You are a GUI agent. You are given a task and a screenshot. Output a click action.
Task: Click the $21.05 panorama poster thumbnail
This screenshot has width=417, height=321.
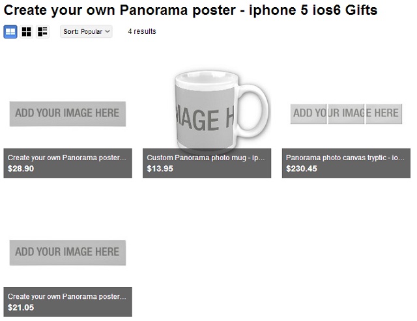[68, 252]
